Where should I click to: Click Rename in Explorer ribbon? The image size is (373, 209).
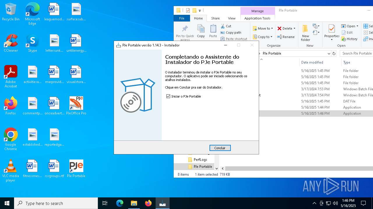286,37
